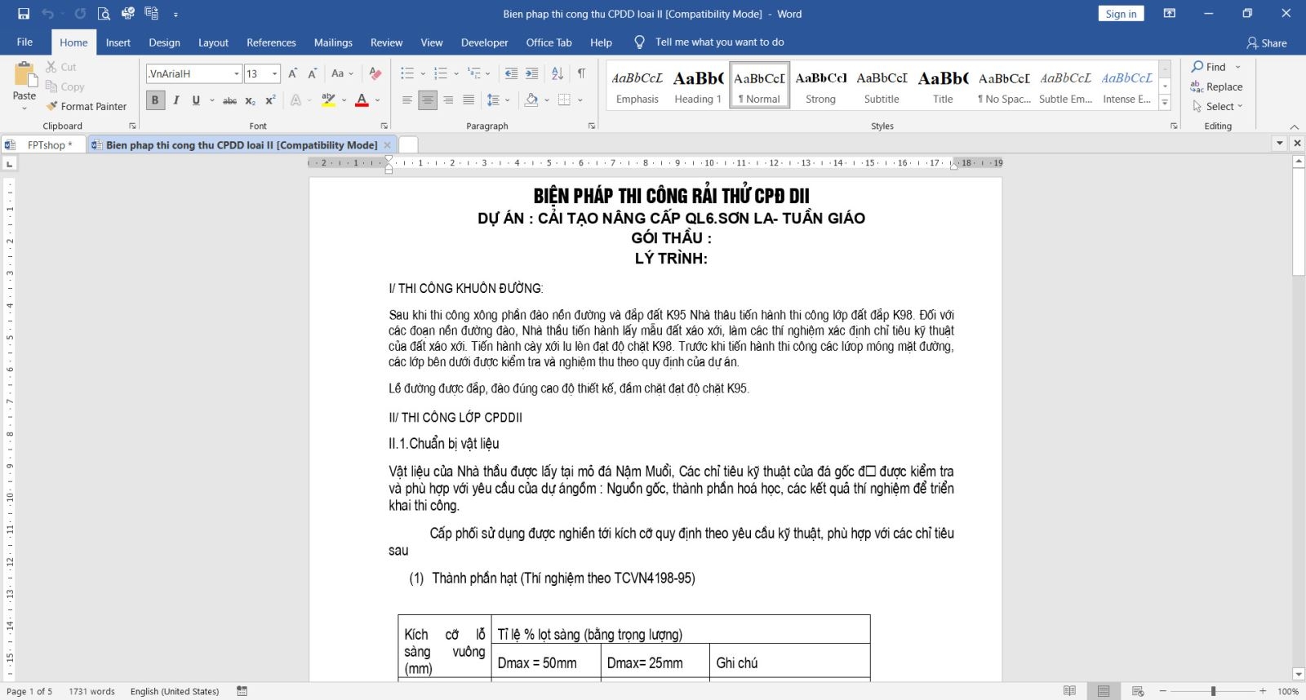Image resolution: width=1306 pixels, height=700 pixels.
Task: Toggle Underline formatting
Action: point(196,100)
